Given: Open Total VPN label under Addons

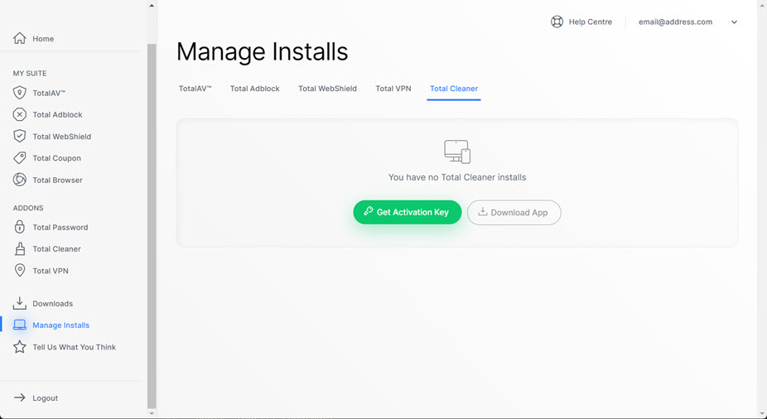Looking at the screenshot, I should coord(51,271).
